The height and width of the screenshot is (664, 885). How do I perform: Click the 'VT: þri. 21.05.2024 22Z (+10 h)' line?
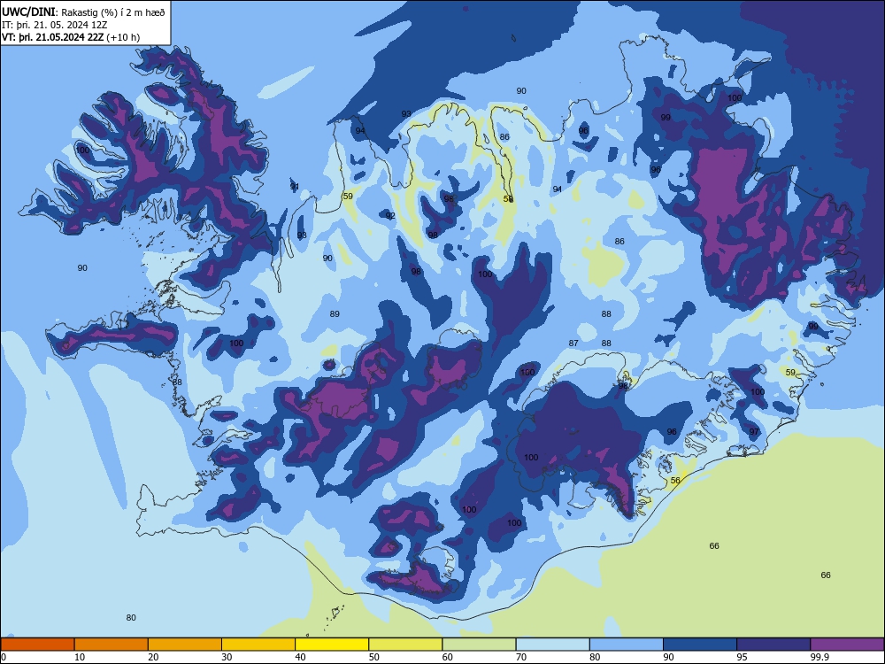coord(71,37)
